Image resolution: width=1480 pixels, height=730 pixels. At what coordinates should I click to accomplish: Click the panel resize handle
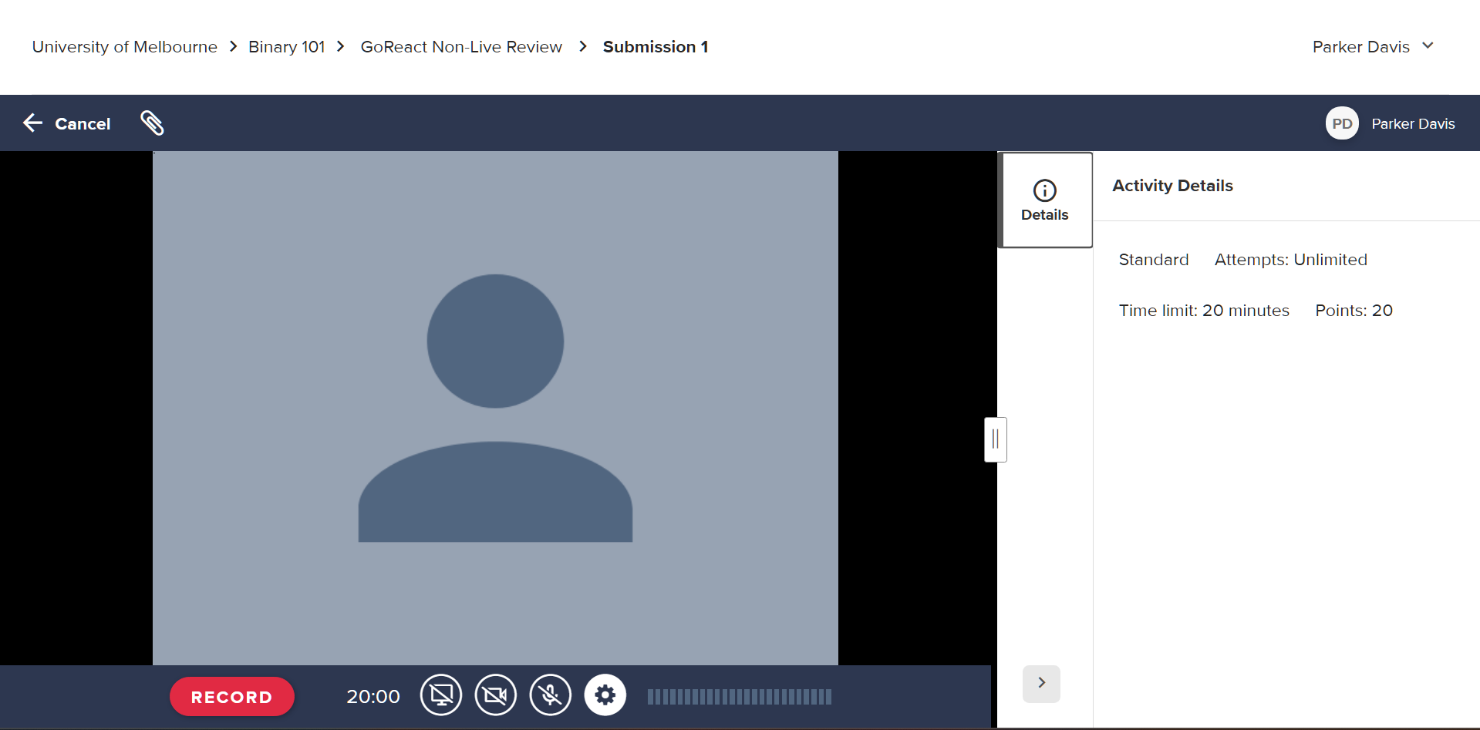[996, 439]
